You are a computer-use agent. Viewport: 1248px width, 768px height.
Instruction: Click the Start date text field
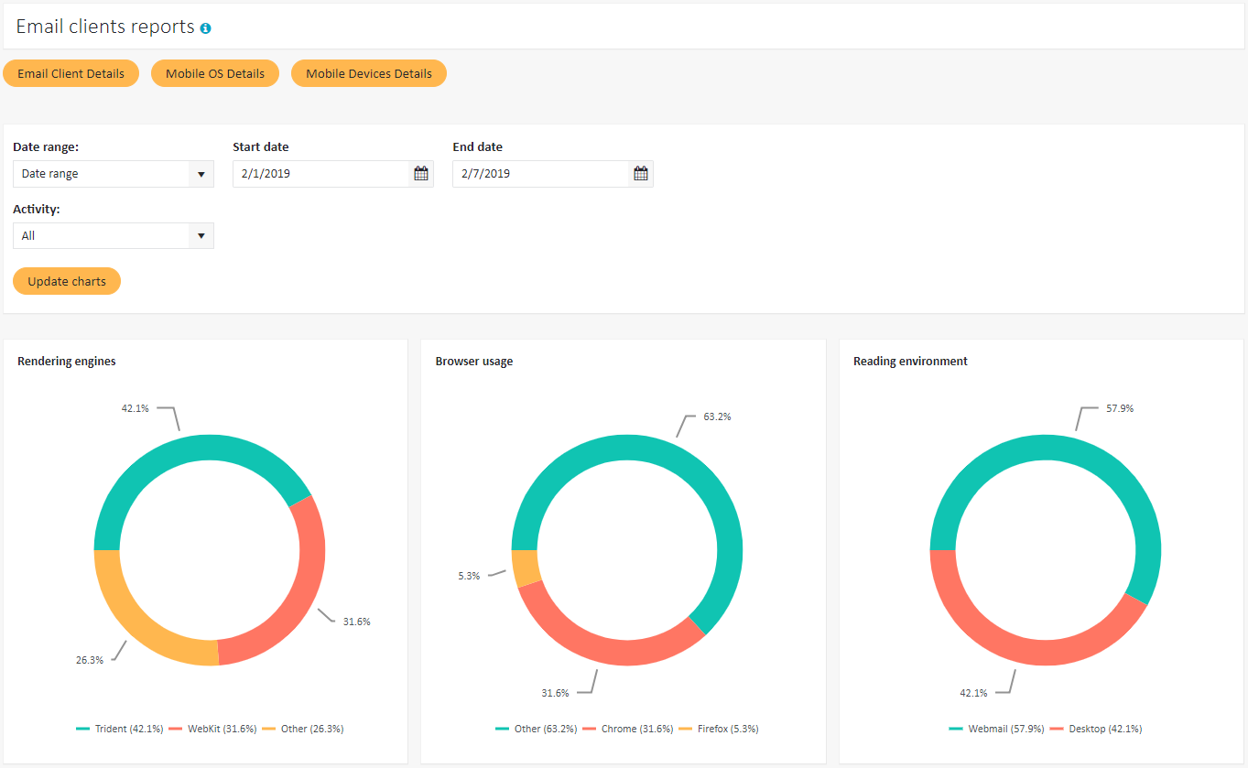(320, 174)
